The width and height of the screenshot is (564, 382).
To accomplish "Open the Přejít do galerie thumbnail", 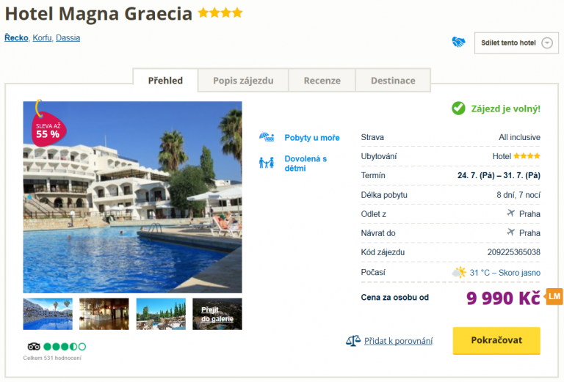I will click(x=217, y=314).
